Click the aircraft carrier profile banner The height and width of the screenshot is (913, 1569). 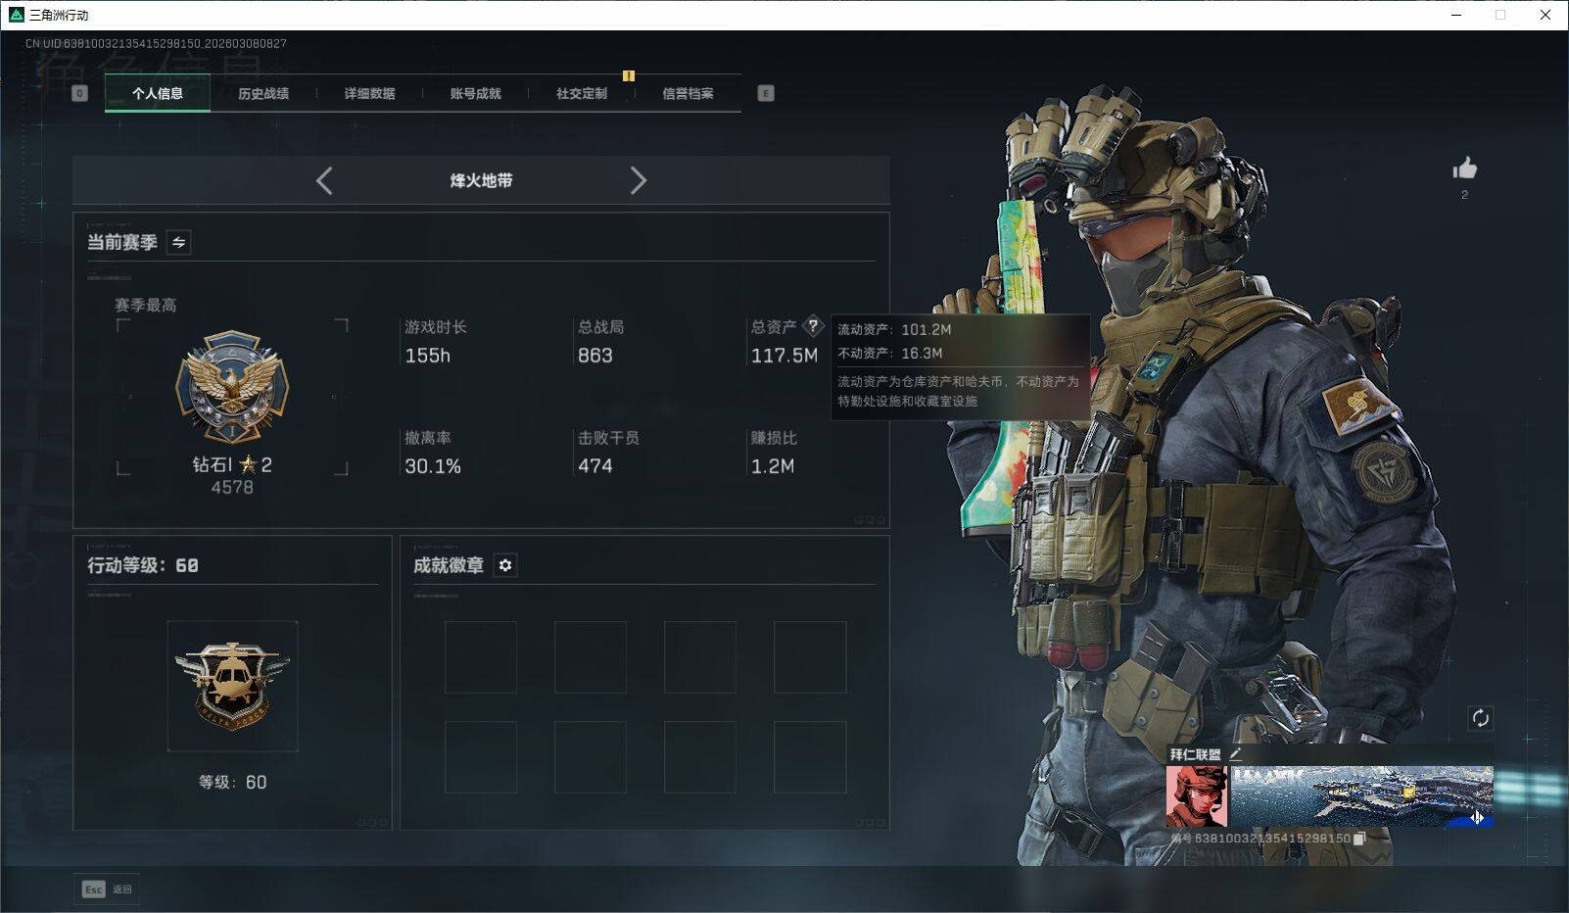tap(1361, 796)
